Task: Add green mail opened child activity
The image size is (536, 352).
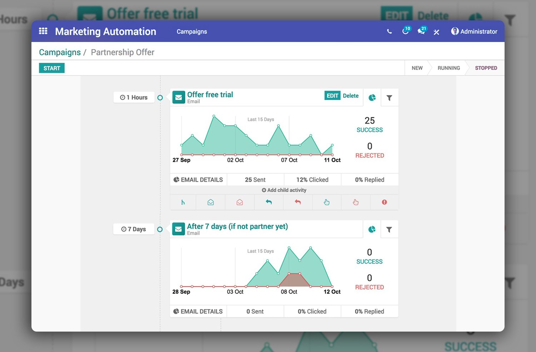Action: (211, 202)
